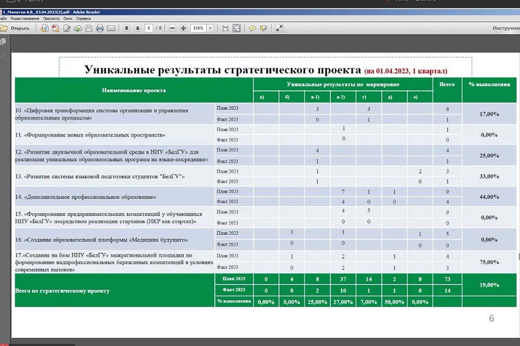Select the highlight text tool
Viewport: 520px width, 346px height.
tap(264, 28)
